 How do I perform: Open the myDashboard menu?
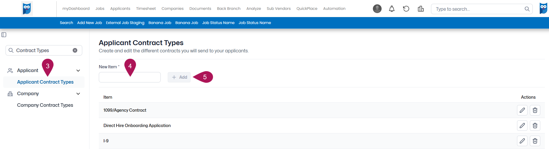click(76, 9)
